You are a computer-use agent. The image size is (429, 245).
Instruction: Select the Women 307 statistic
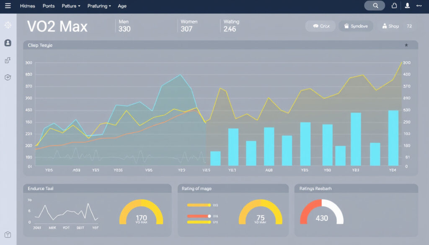(x=189, y=26)
